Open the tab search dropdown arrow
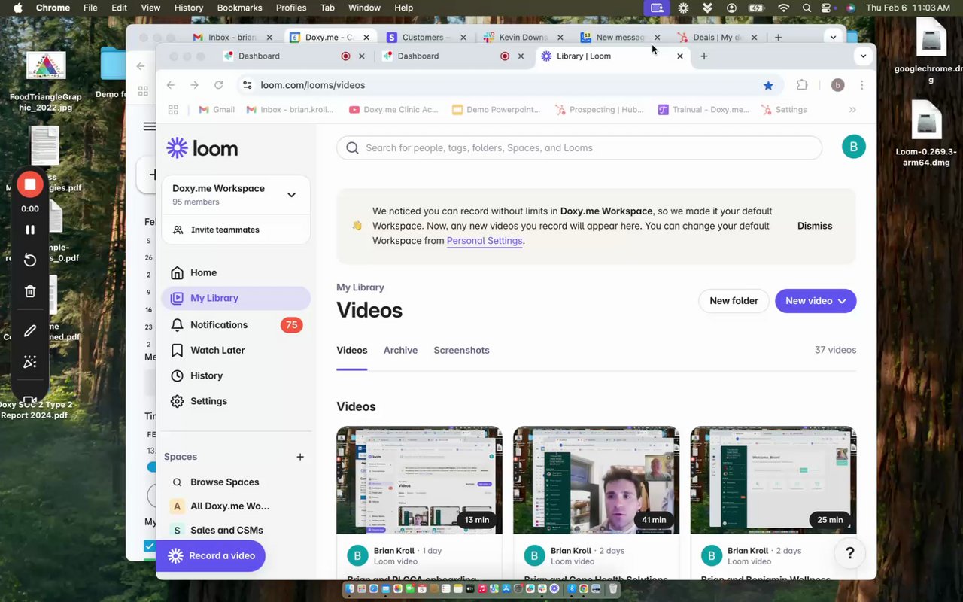The width and height of the screenshot is (963, 602). click(x=863, y=56)
